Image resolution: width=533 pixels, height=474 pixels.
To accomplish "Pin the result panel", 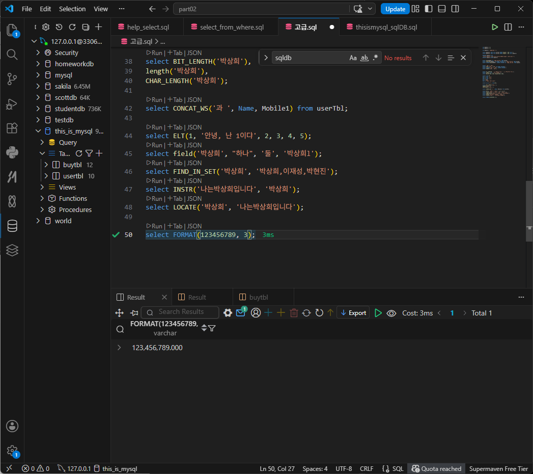I will point(134,313).
